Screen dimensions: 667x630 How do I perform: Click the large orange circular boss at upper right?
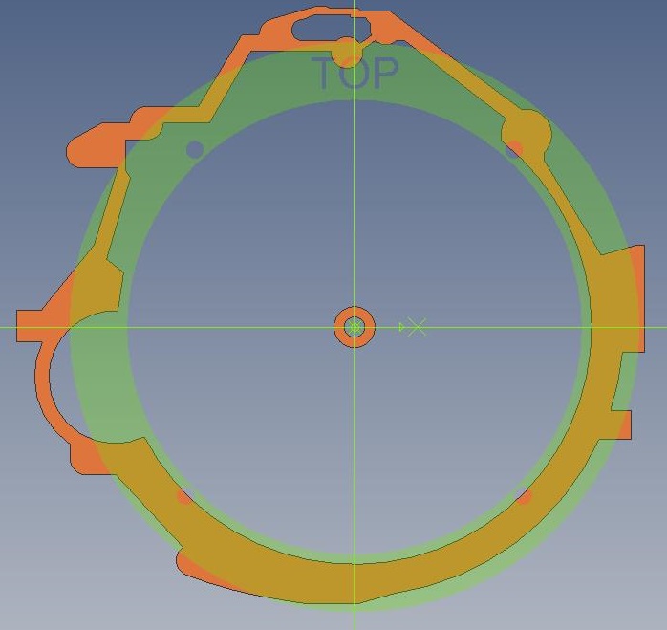527,131
